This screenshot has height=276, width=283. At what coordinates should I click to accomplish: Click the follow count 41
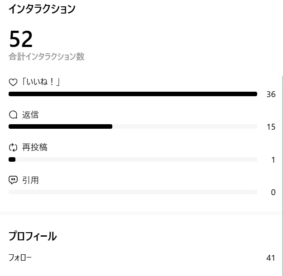click(x=270, y=258)
